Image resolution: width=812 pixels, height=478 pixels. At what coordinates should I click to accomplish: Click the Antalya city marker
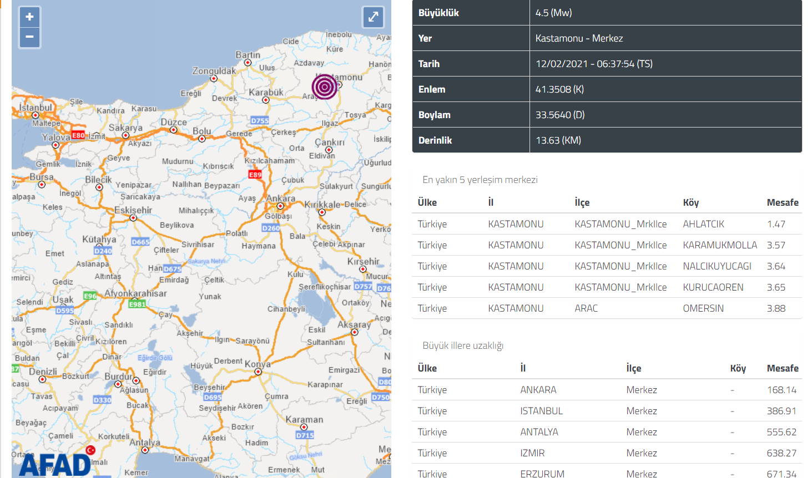145,450
